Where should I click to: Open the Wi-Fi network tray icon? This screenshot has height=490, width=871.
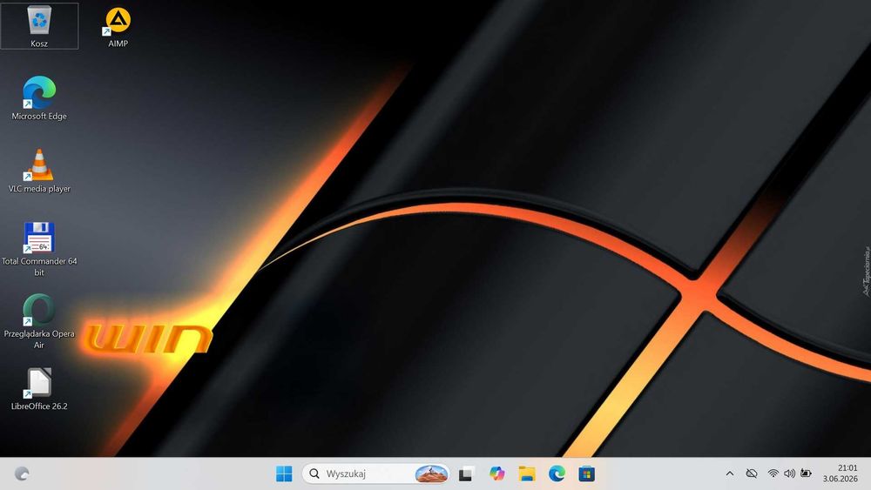[x=773, y=473]
